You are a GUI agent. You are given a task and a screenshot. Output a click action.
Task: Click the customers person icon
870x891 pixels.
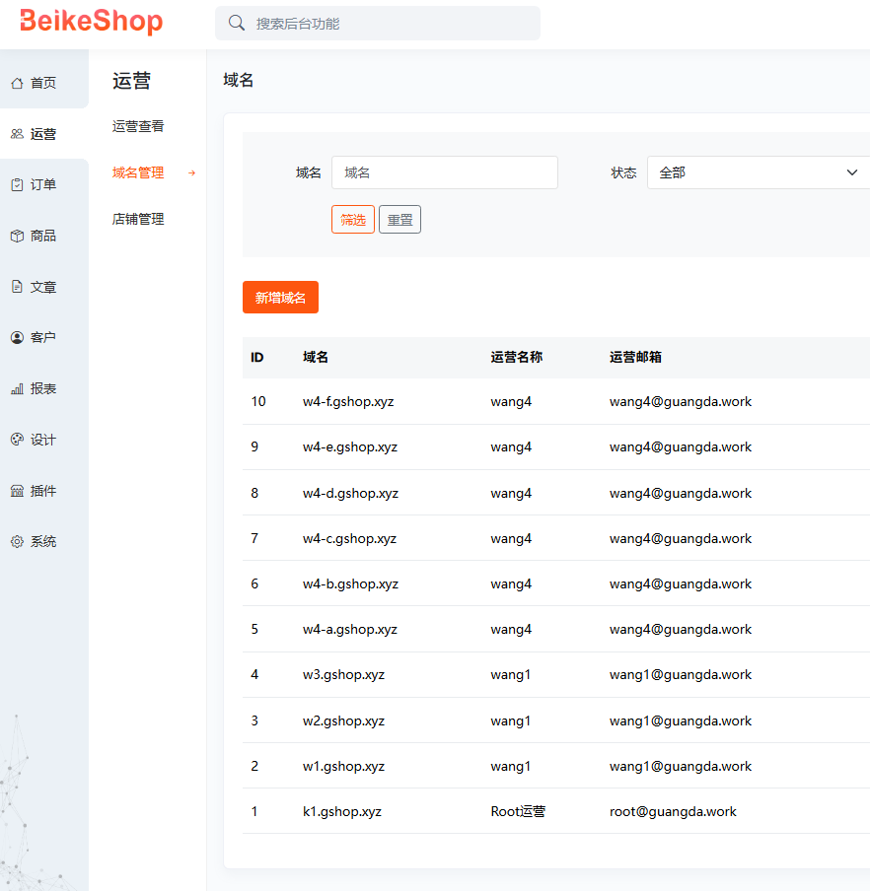[x=17, y=338]
